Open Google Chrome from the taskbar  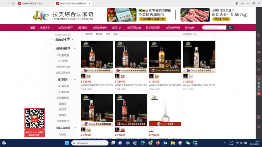150,143
